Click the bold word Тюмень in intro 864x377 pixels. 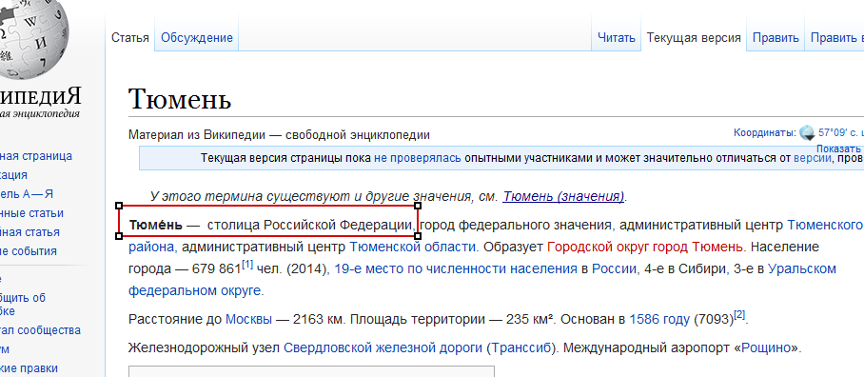pos(155,225)
